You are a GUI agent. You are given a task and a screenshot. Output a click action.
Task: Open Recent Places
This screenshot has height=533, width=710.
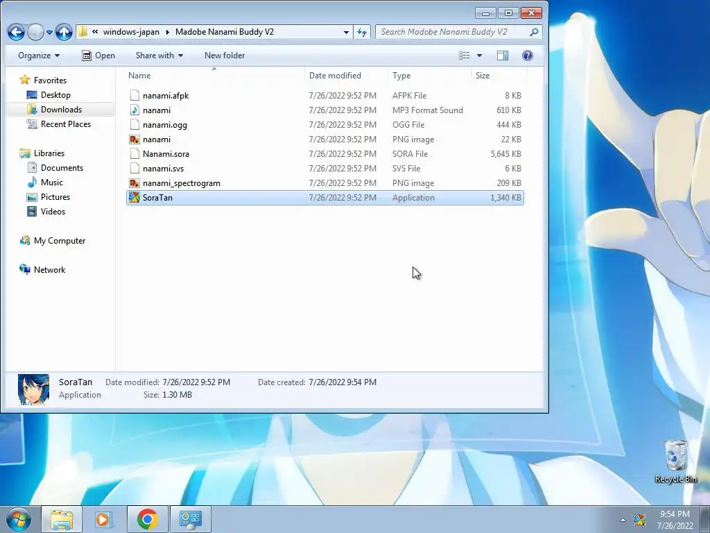66,124
